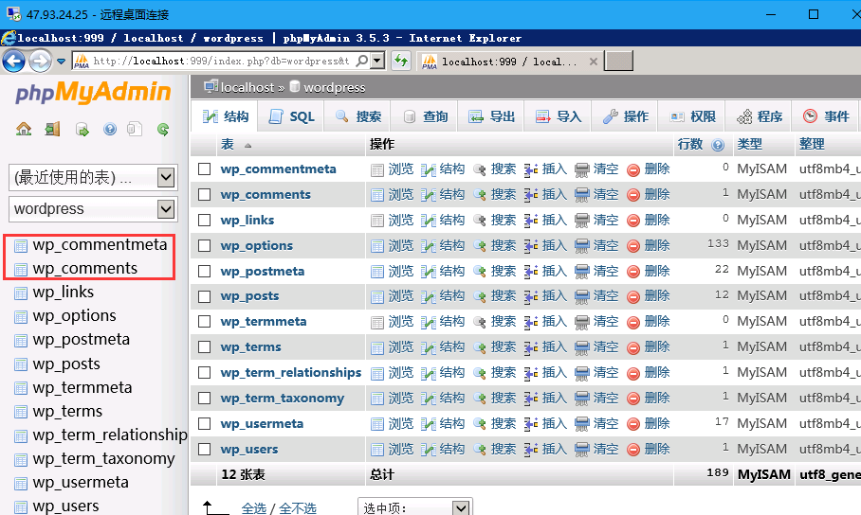861x515 pixels.
Task: Maximize the remote desktop window
Action: click(x=814, y=14)
